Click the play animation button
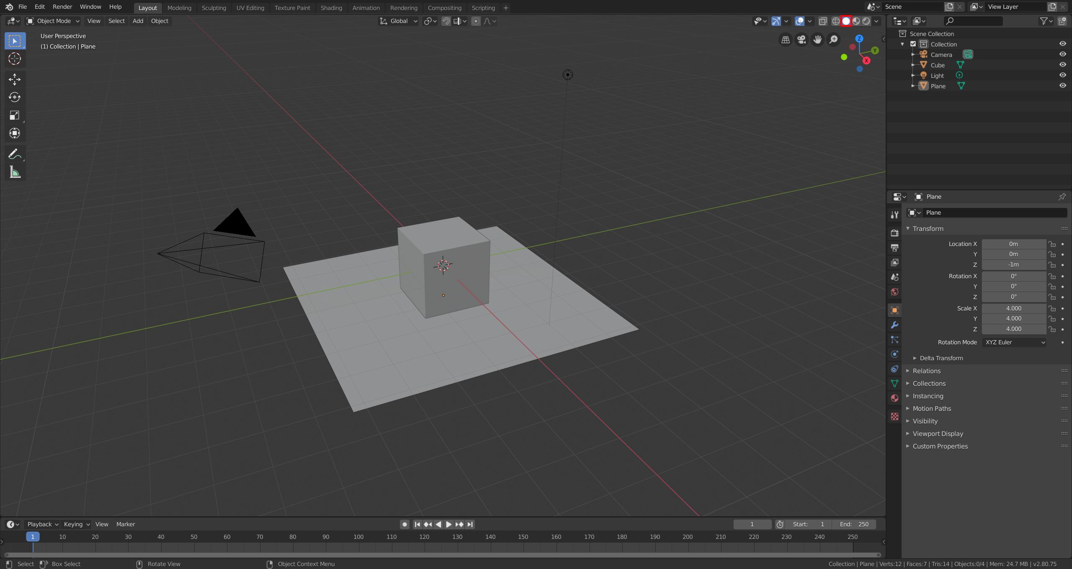This screenshot has width=1072, height=569. pyautogui.click(x=448, y=524)
